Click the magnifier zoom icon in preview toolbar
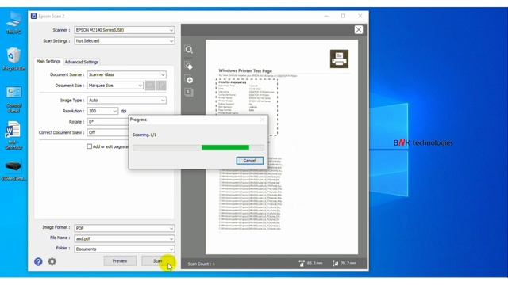Image resolution: width=508 pixels, height=285 pixels. click(189, 50)
